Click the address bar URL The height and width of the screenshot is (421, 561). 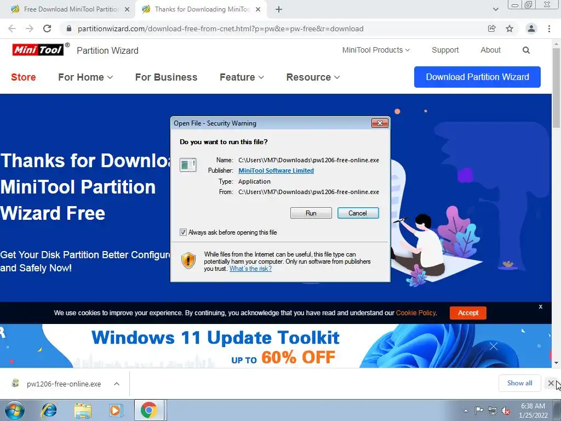pos(220,29)
